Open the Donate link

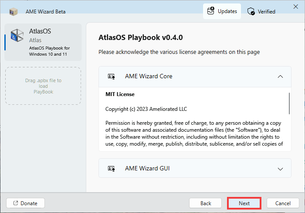[25, 203]
